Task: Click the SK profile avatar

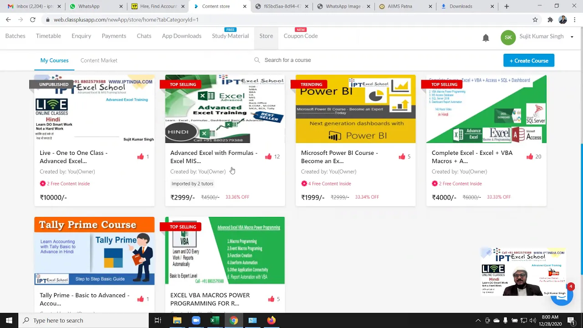Action: click(508, 37)
